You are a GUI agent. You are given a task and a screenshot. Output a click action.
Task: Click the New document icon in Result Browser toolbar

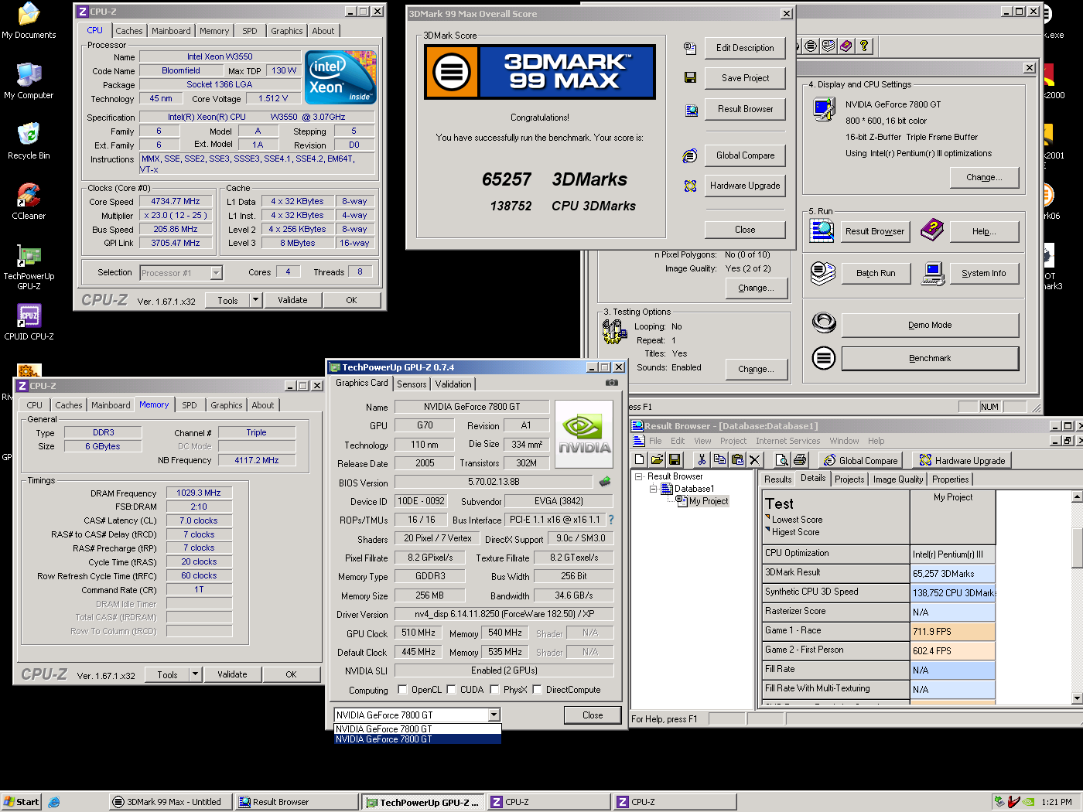pyautogui.click(x=641, y=460)
